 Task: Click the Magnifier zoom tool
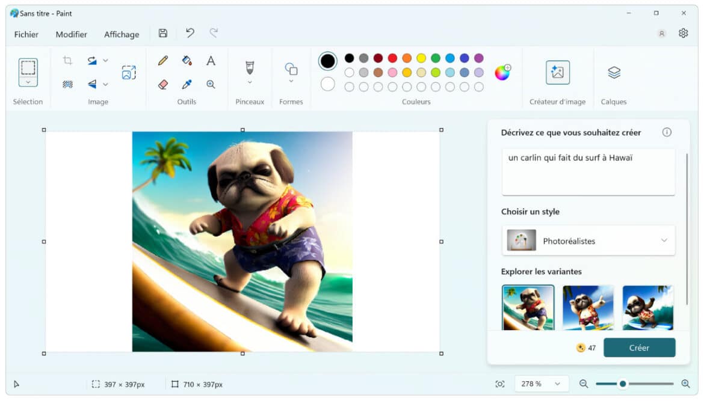211,85
